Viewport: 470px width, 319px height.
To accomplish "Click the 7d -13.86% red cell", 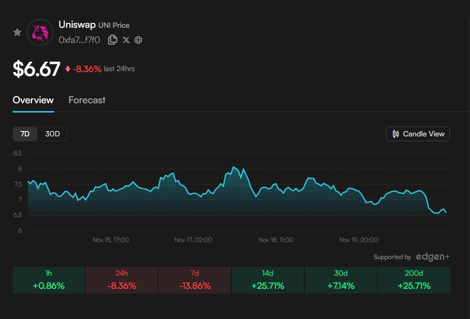I will (x=195, y=279).
